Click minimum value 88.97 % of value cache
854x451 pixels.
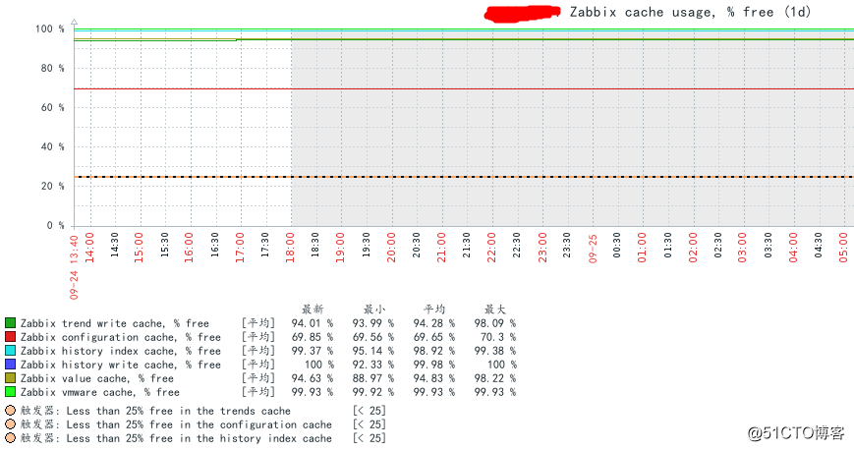373,378
